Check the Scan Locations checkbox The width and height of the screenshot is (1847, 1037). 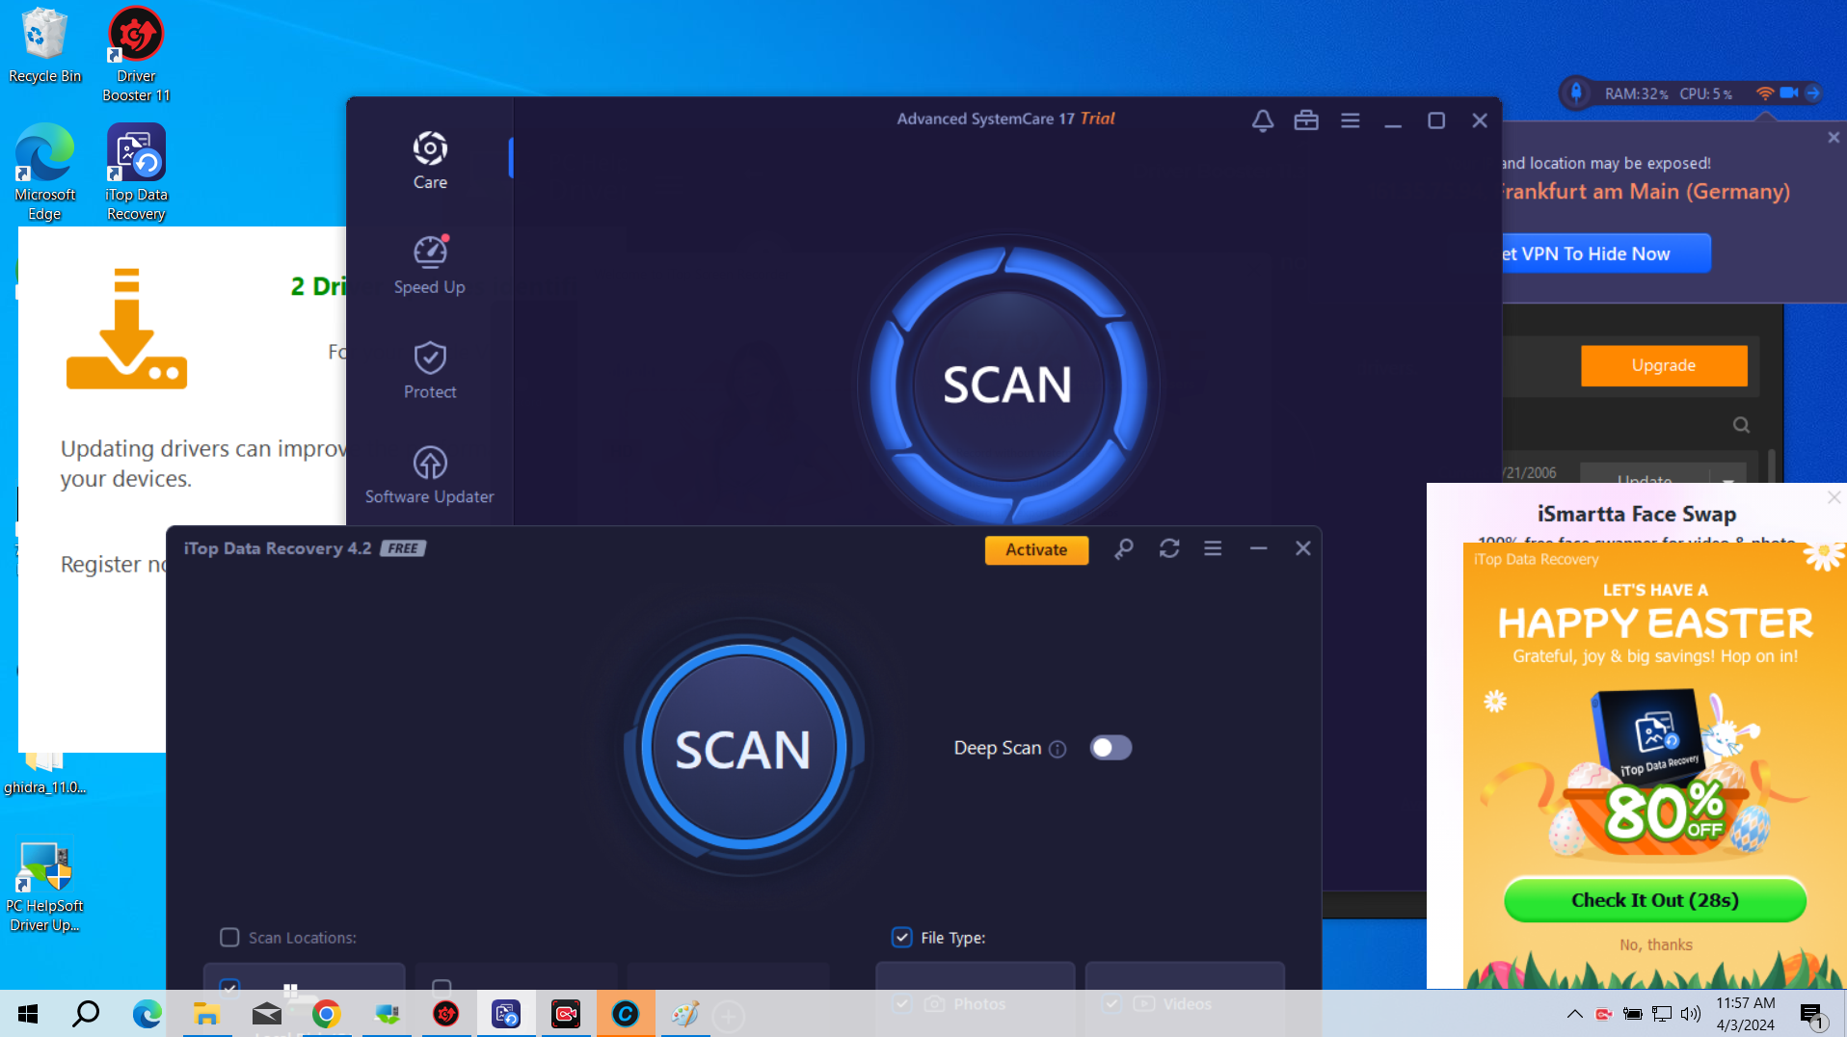click(229, 937)
